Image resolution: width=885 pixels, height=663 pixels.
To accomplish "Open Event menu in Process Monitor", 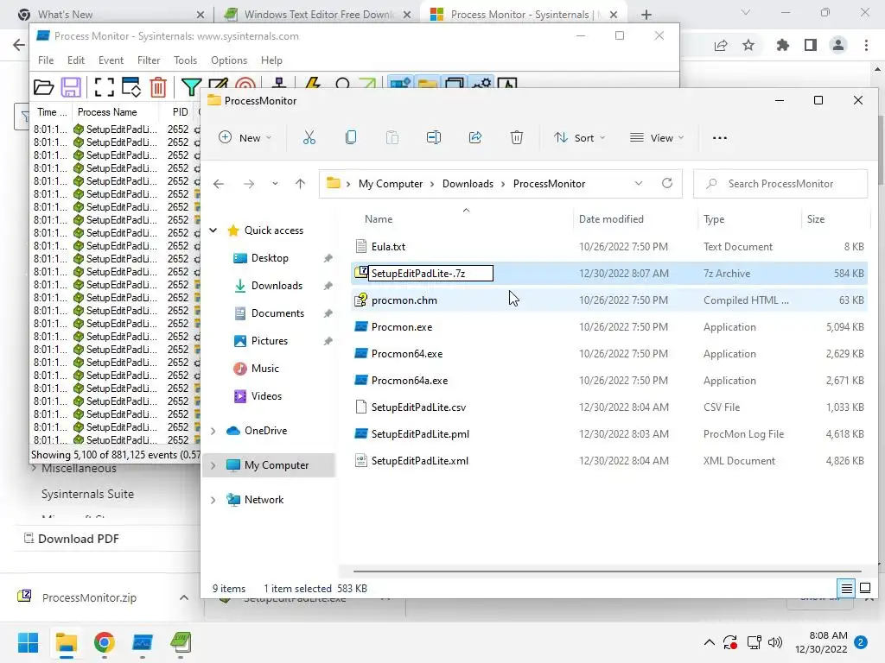I will (x=111, y=60).
